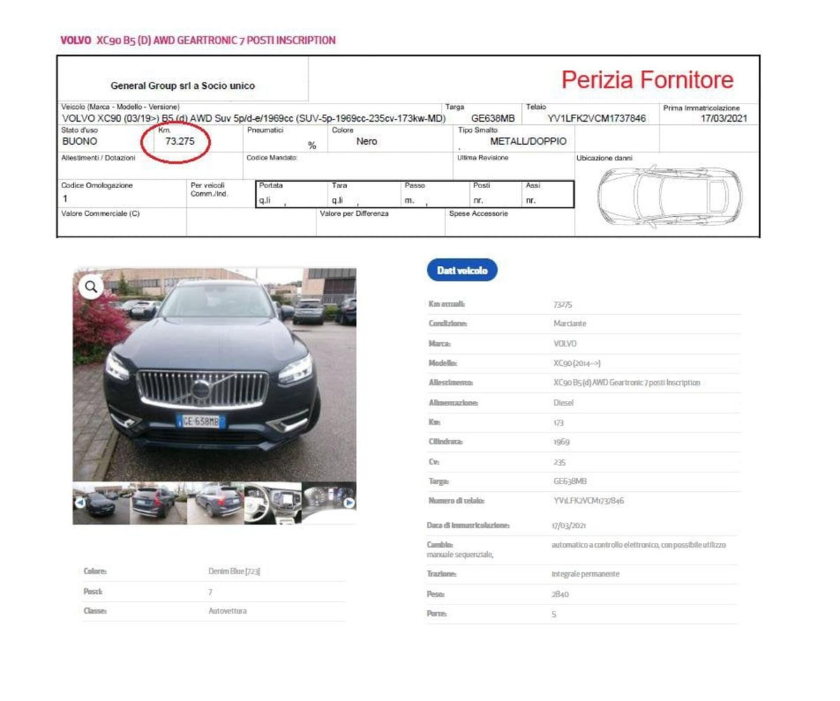Click the Nero colore value

click(x=367, y=141)
